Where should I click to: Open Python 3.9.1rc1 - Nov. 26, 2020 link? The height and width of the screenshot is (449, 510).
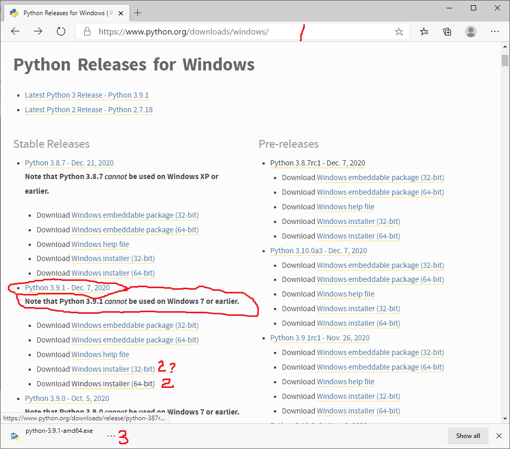click(x=319, y=338)
